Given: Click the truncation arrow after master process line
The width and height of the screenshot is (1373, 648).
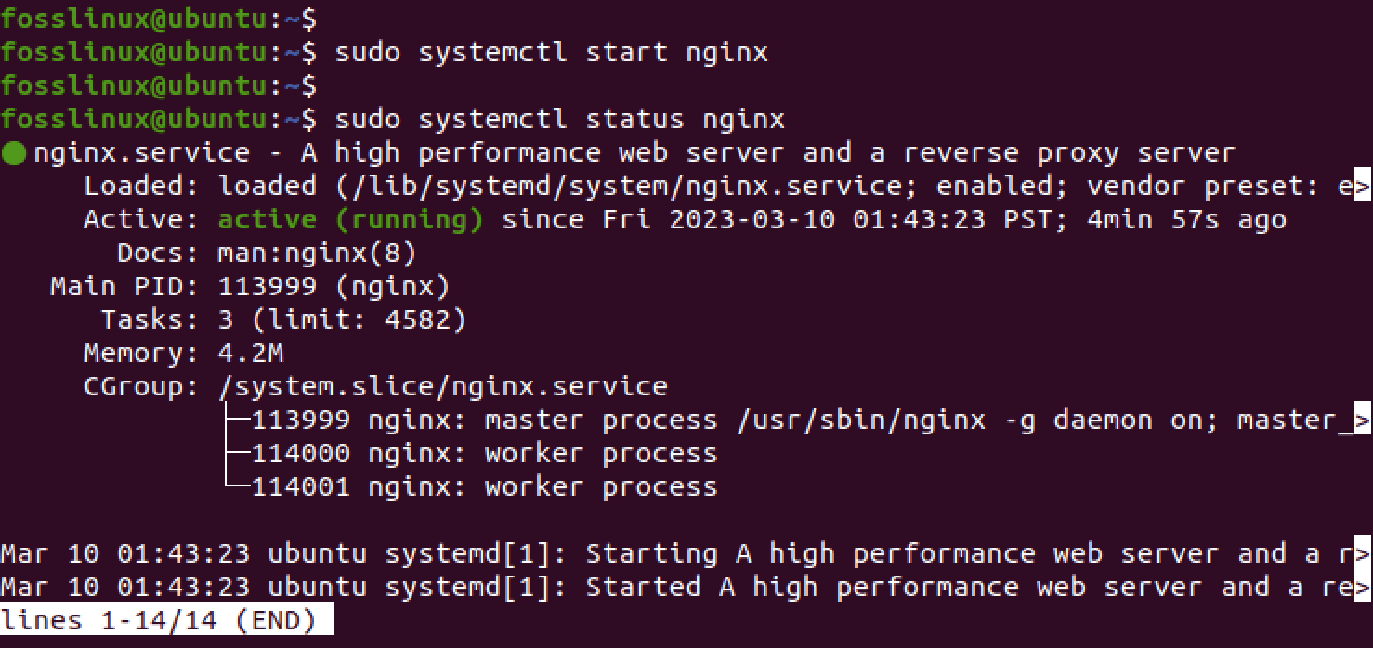Looking at the screenshot, I should pyautogui.click(x=1363, y=421).
